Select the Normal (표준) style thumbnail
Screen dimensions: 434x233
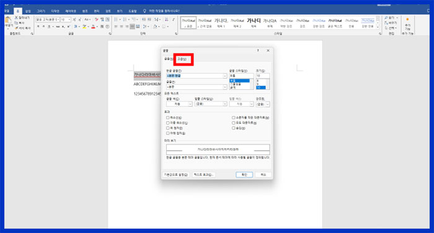point(188,22)
